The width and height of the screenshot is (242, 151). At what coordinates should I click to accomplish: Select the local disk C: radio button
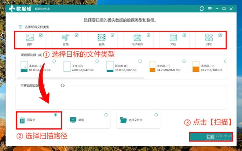pos(54,61)
